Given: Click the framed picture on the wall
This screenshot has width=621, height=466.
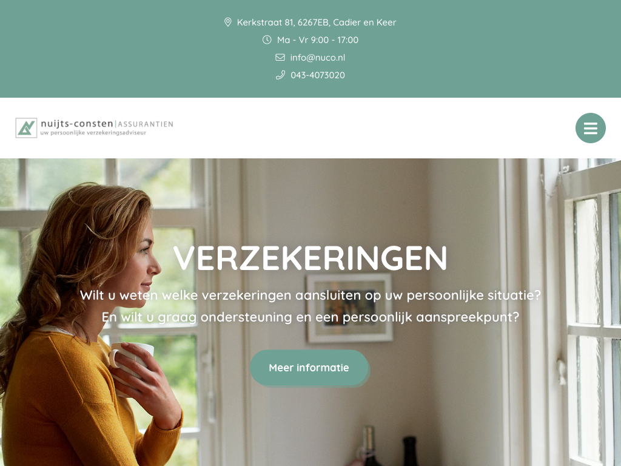Looking at the screenshot, I should 349,308.
